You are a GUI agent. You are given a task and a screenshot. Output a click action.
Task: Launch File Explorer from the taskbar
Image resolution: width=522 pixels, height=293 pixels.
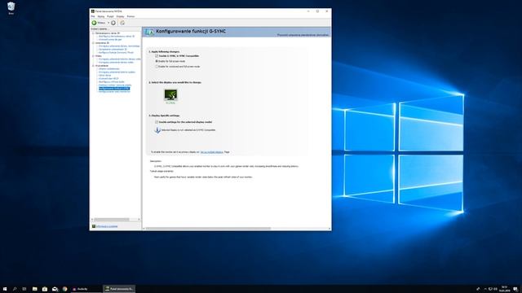click(x=34, y=289)
